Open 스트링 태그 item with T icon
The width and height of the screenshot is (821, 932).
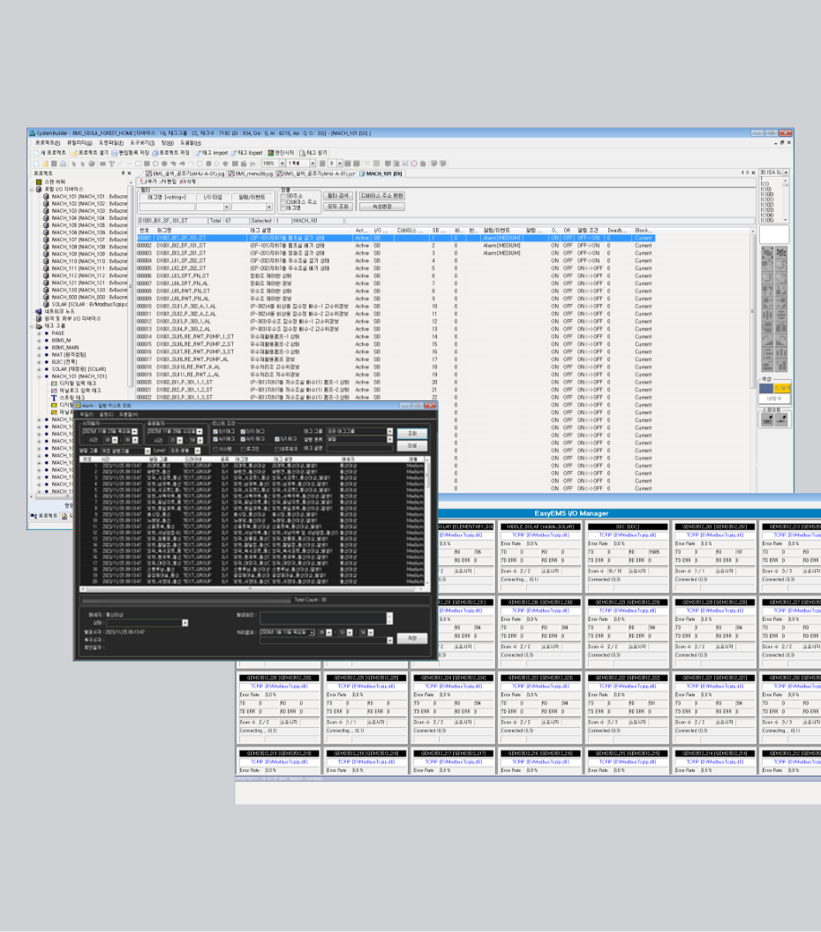click(68, 398)
